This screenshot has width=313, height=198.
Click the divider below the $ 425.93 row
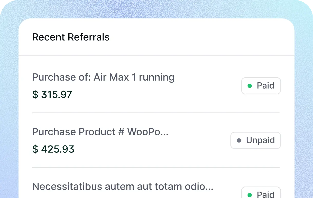coord(155,168)
